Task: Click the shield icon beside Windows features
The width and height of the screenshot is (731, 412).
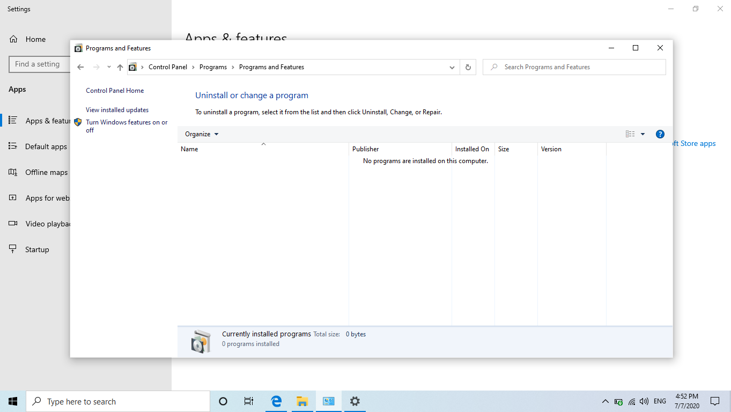Action: tap(78, 122)
